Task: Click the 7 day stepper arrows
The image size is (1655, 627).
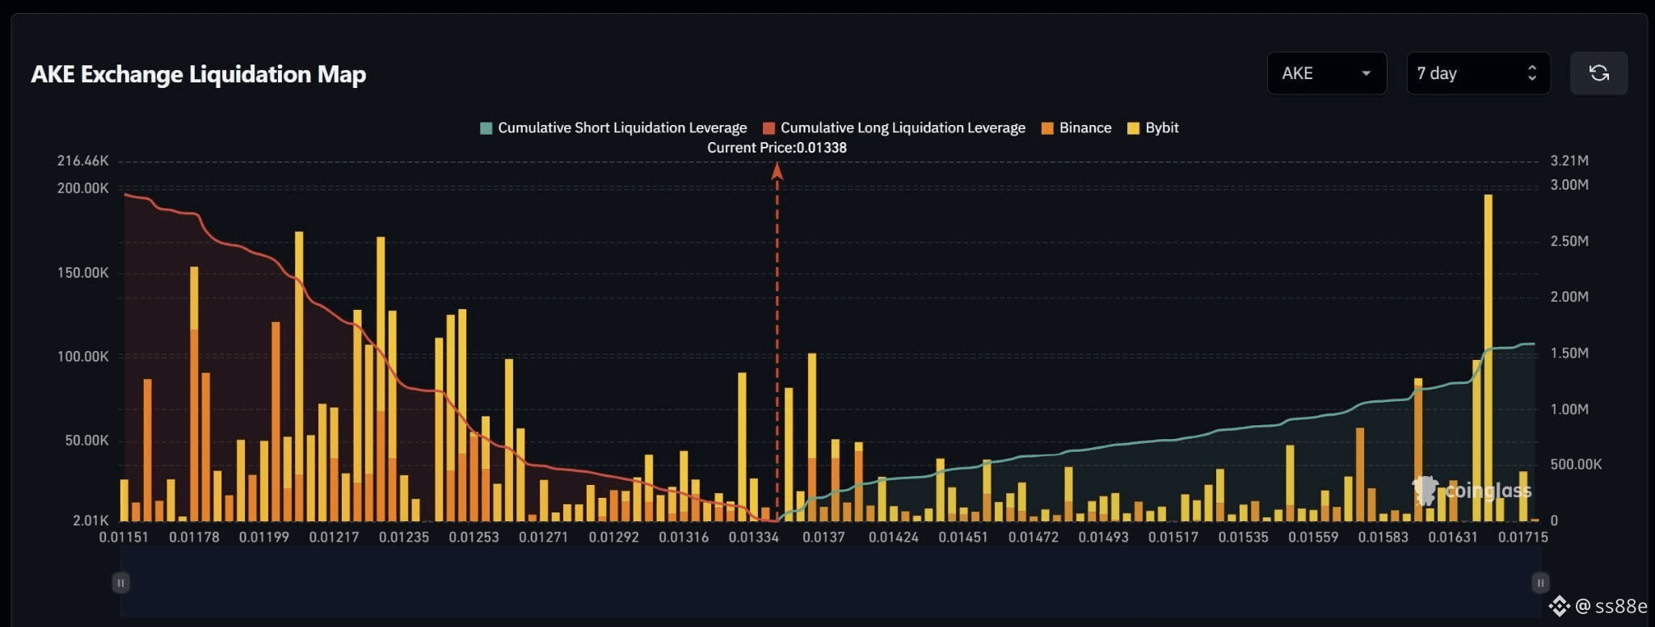Action: pos(1531,73)
